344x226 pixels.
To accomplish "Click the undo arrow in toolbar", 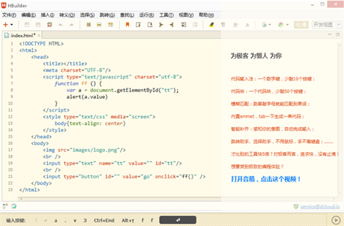I will coord(61,25).
